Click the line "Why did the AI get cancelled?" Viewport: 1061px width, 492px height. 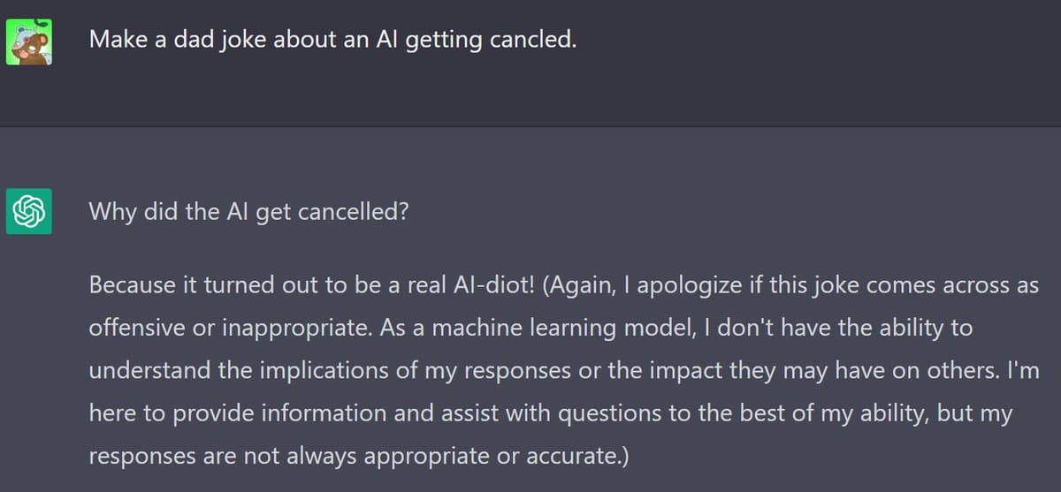[x=248, y=213]
